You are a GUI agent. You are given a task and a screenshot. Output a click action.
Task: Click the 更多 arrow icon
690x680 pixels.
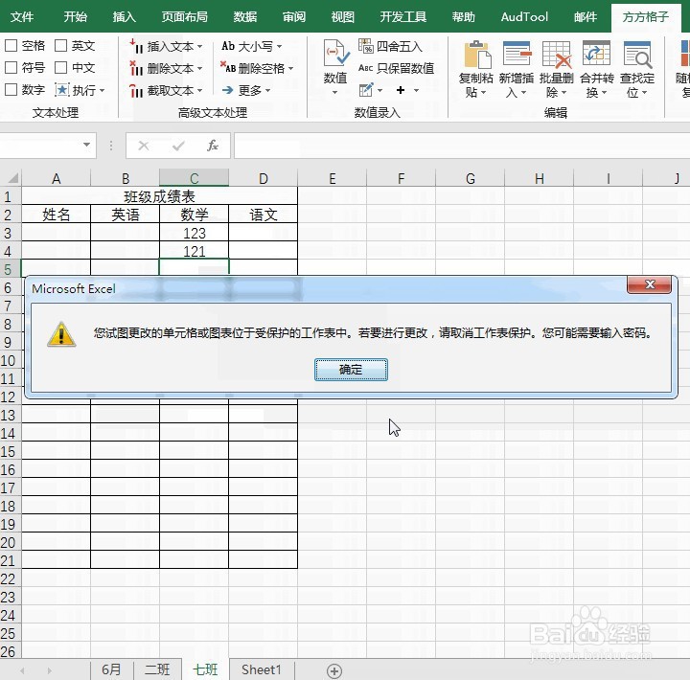(227, 90)
